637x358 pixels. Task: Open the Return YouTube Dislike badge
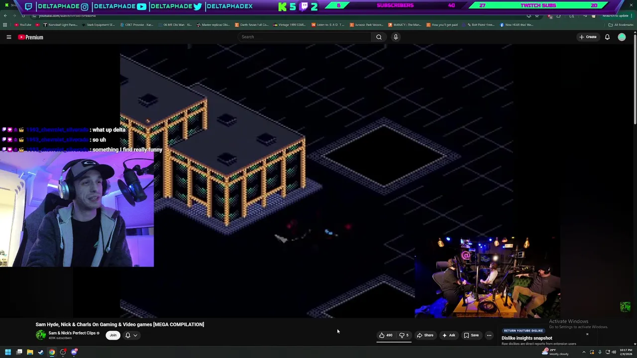[x=523, y=331]
